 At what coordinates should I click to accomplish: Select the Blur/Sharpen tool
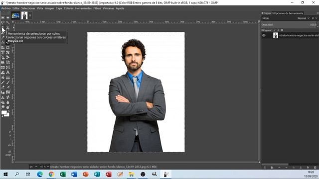tap(8, 102)
